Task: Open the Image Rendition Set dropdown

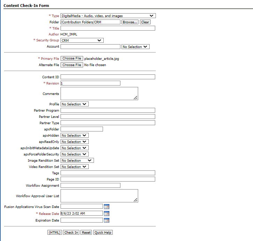Action: pos(77,160)
